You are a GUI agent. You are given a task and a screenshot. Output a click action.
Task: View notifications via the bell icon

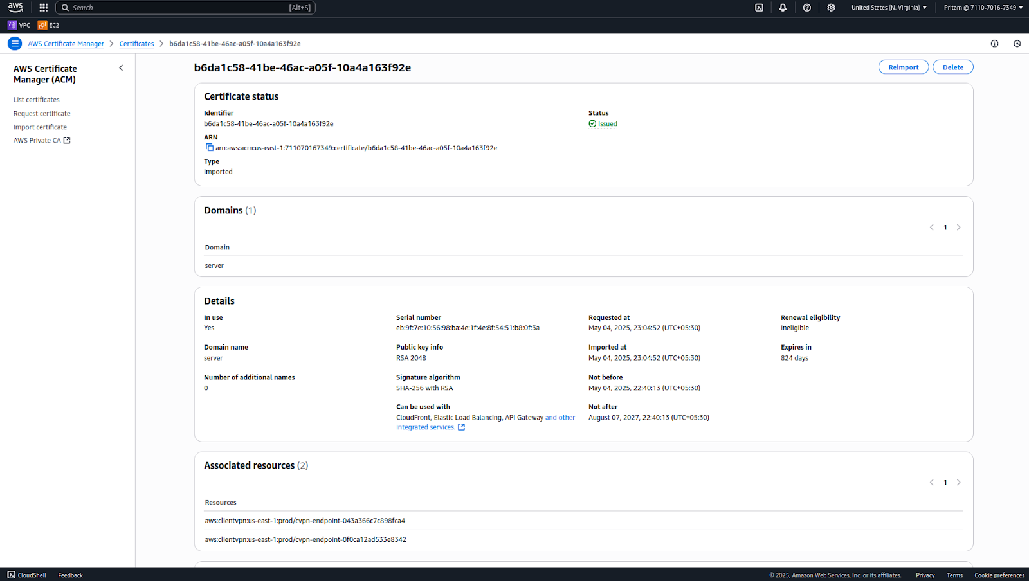[x=783, y=7]
